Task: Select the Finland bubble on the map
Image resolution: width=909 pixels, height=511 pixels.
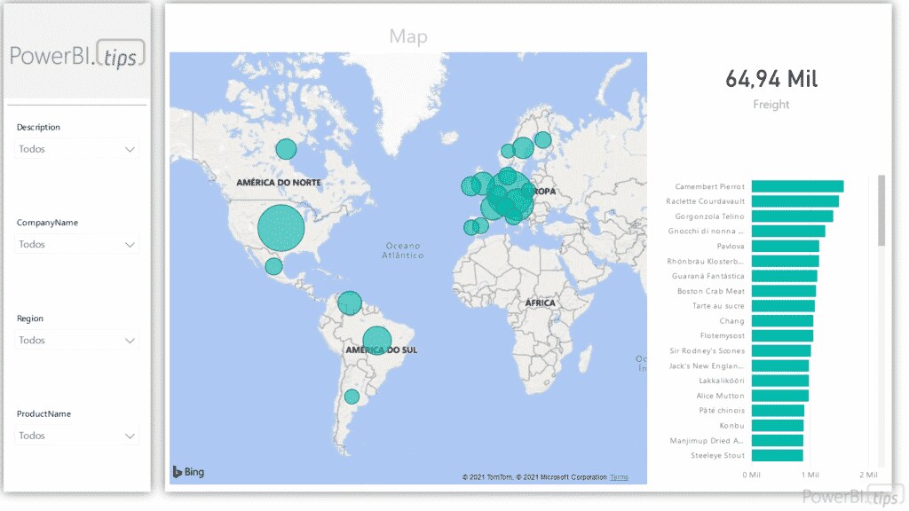Action: pos(543,139)
